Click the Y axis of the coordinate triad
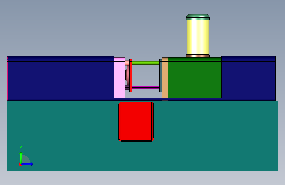The height and width of the screenshot is (185, 285). coord(21,157)
